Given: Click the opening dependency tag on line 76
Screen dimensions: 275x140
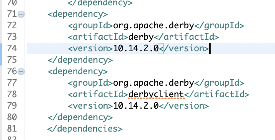Looking at the screenshot, I should pyautogui.click(x=78, y=72).
